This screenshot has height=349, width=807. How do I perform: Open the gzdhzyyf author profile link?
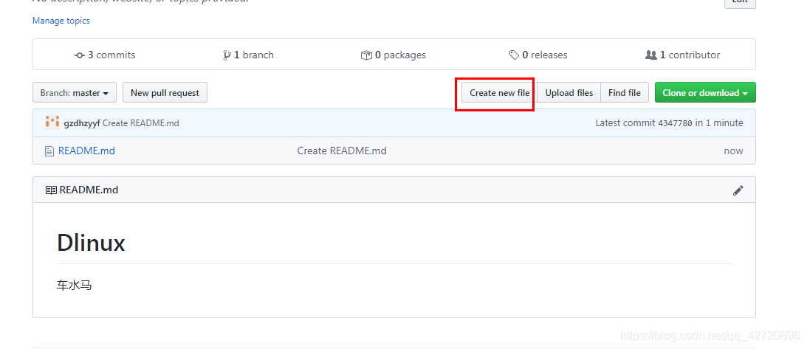(82, 123)
